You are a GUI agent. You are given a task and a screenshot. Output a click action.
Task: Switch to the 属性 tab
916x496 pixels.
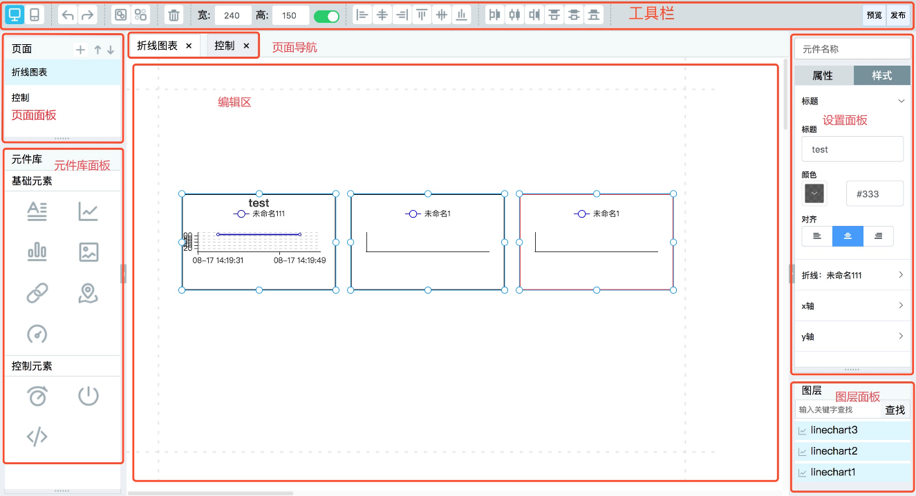point(823,75)
